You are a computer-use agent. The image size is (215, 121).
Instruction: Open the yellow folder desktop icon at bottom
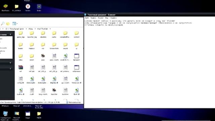39,115
